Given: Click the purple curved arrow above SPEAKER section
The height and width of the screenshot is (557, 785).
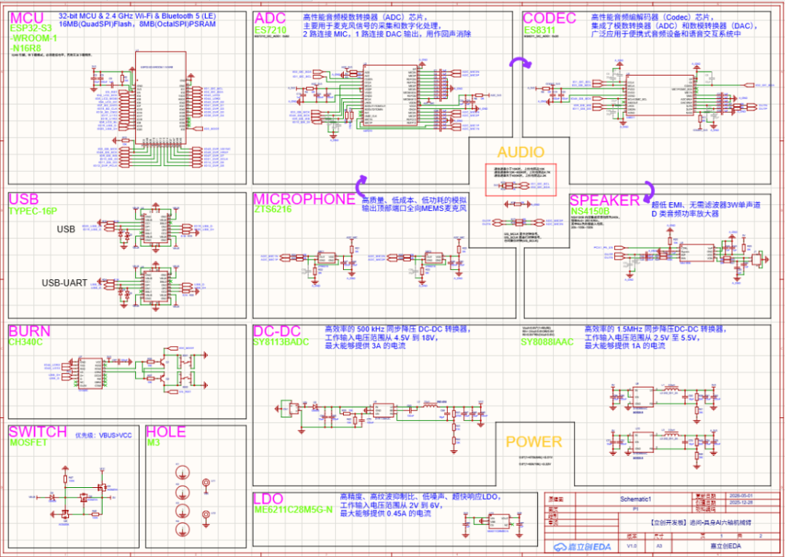Looking at the screenshot, I should coord(650,192).
